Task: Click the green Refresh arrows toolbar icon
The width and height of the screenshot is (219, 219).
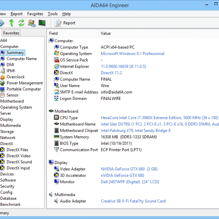Action: coord(21,23)
